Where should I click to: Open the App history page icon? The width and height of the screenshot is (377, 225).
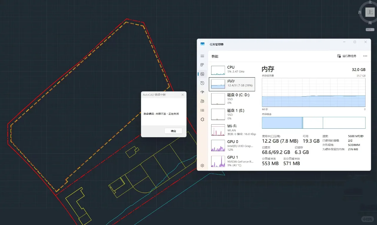(202, 83)
